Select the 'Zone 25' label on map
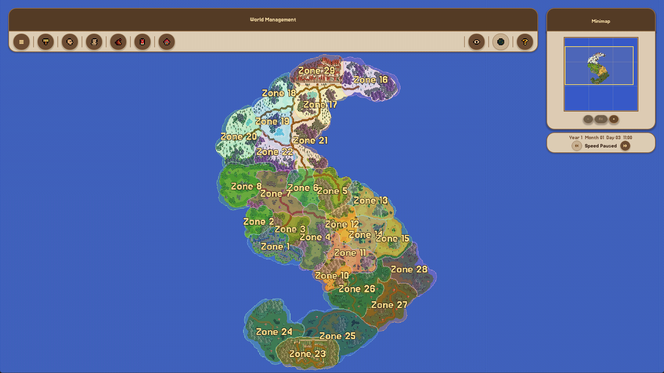Viewport: 664px width, 373px height. tap(338, 336)
